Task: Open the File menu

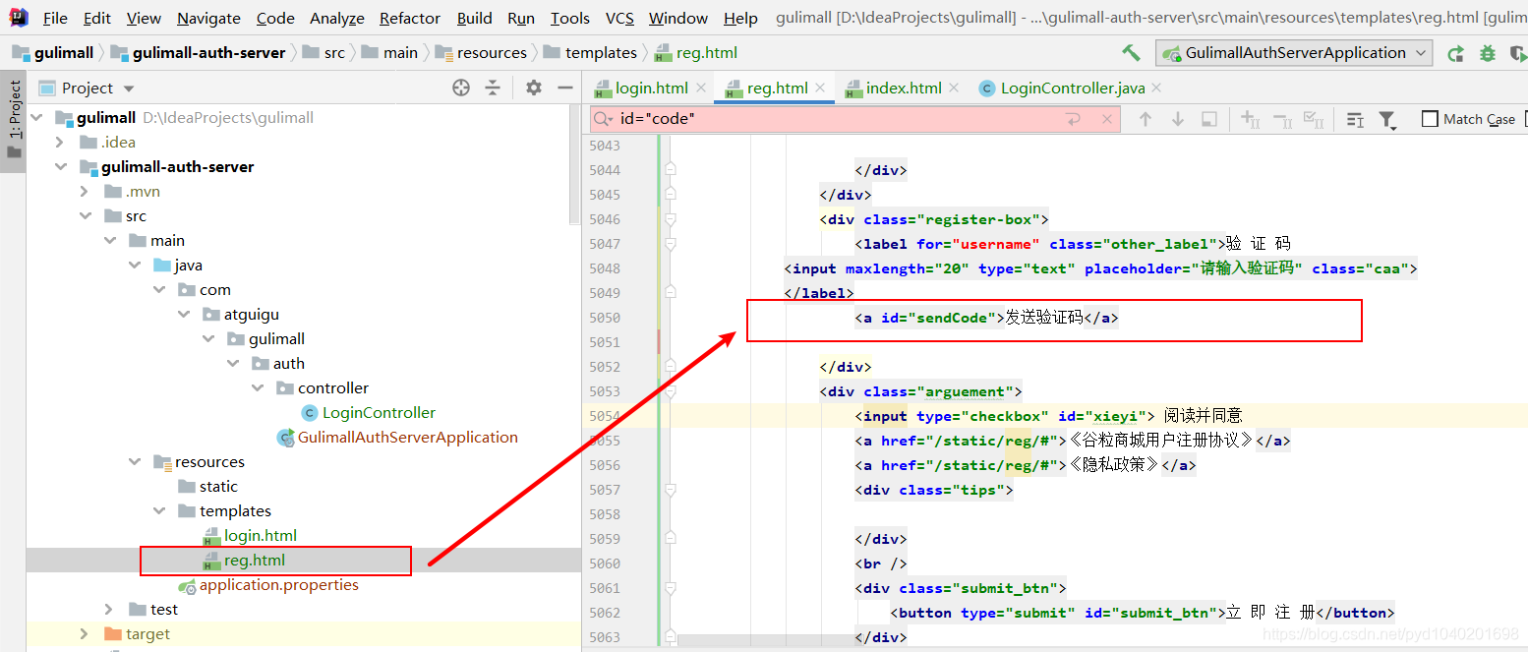Action: [55, 18]
